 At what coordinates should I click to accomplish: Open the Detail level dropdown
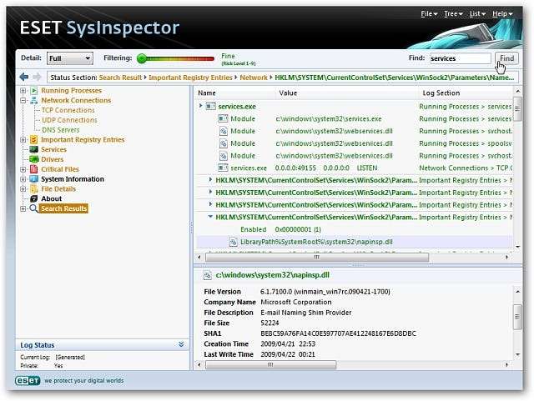coord(69,58)
